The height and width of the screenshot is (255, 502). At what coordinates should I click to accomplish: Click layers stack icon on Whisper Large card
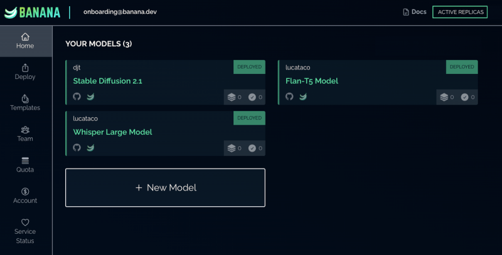pos(232,148)
